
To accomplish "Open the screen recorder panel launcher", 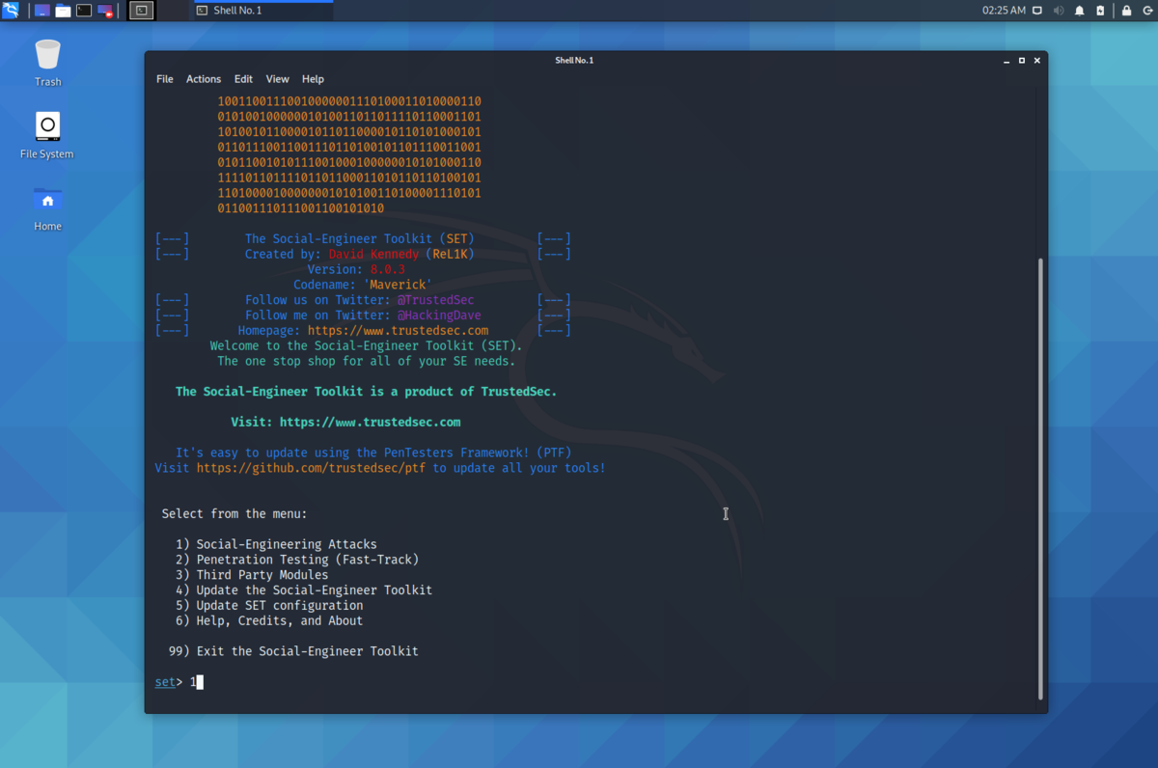I will pyautogui.click(x=105, y=11).
